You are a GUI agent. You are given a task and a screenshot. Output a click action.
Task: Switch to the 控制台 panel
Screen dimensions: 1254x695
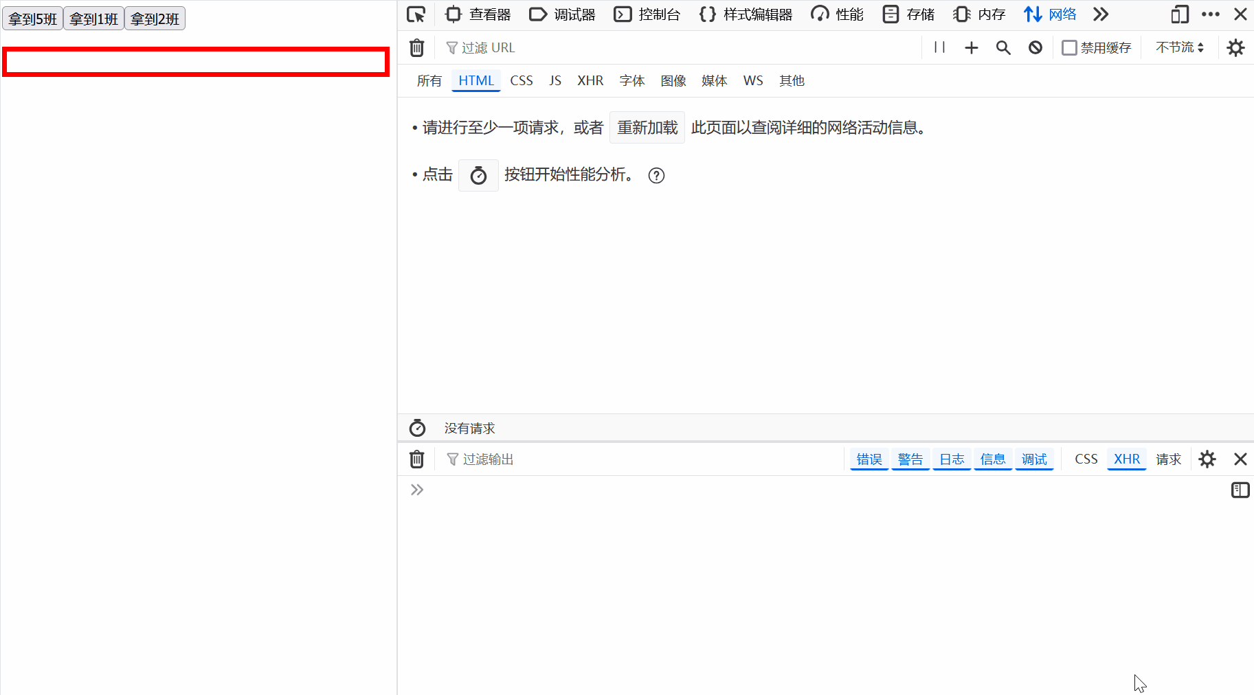(647, 14)
